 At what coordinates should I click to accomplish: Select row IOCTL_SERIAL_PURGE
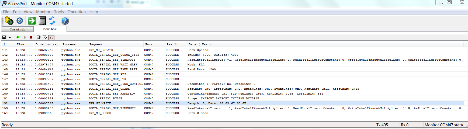point(233,99)
